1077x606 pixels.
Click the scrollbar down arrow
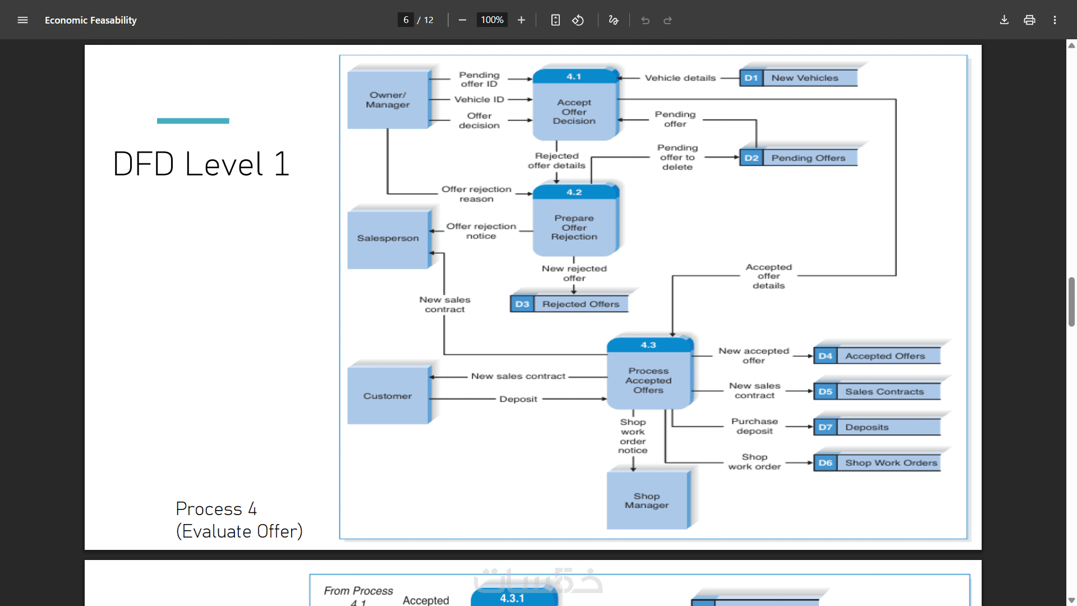pos(1071,600)
